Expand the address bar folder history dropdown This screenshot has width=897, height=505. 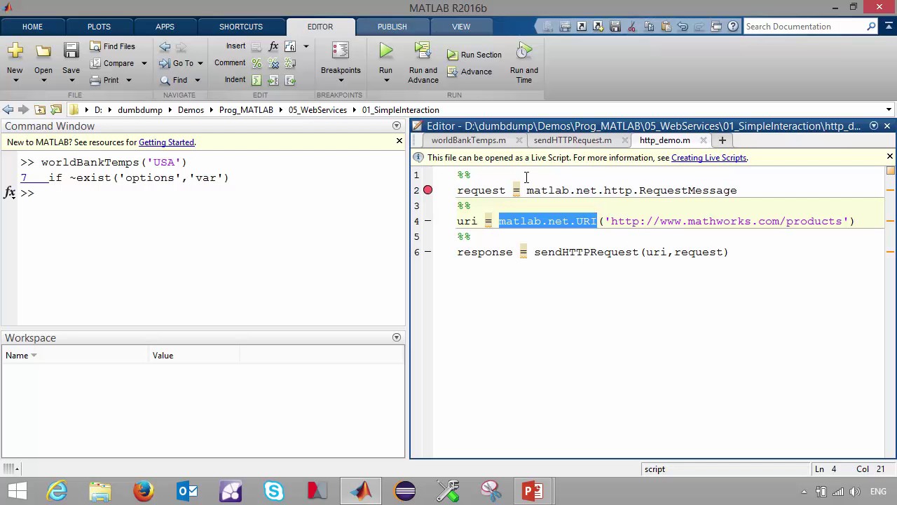tap(889, 110)
